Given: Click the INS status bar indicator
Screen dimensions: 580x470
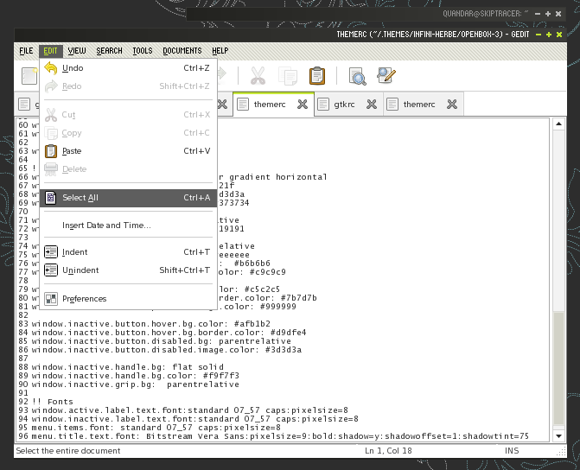Looking at the screenshot, I should coord(512,451).
